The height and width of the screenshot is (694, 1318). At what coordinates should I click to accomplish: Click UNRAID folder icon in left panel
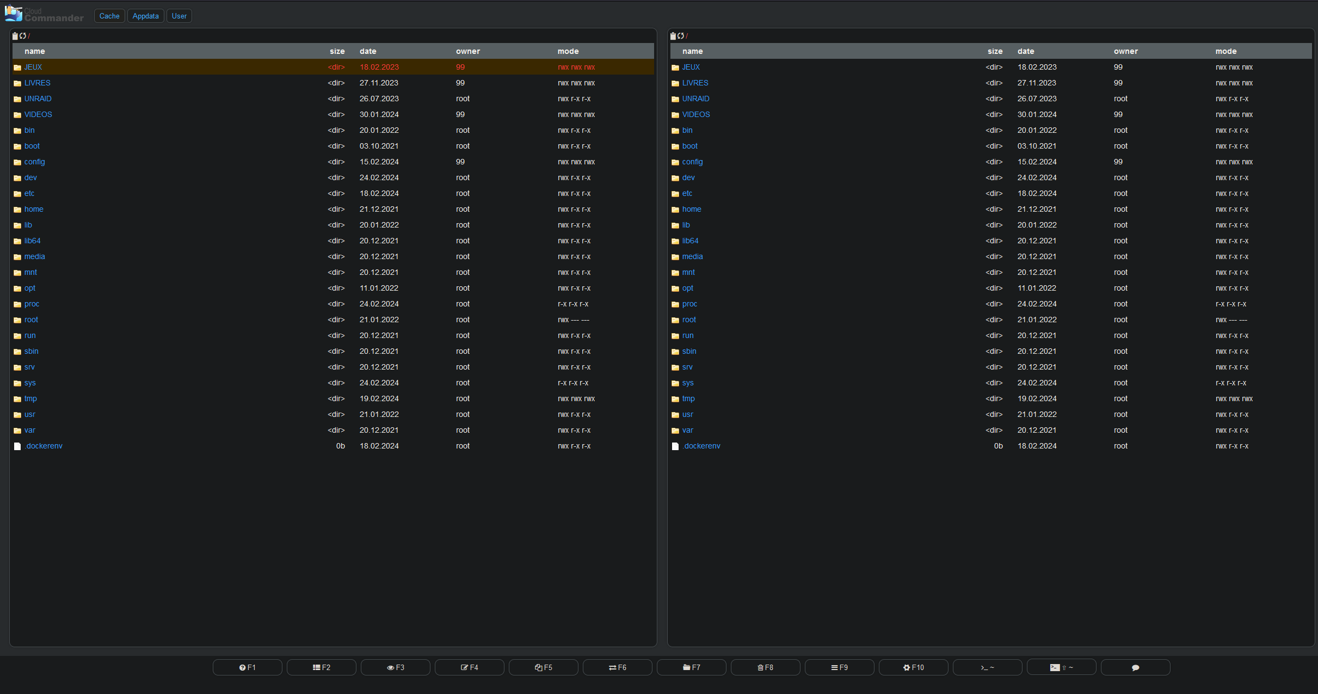(x=17, y=99)
